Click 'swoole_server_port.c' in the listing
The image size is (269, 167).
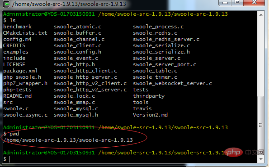[165, 64]
